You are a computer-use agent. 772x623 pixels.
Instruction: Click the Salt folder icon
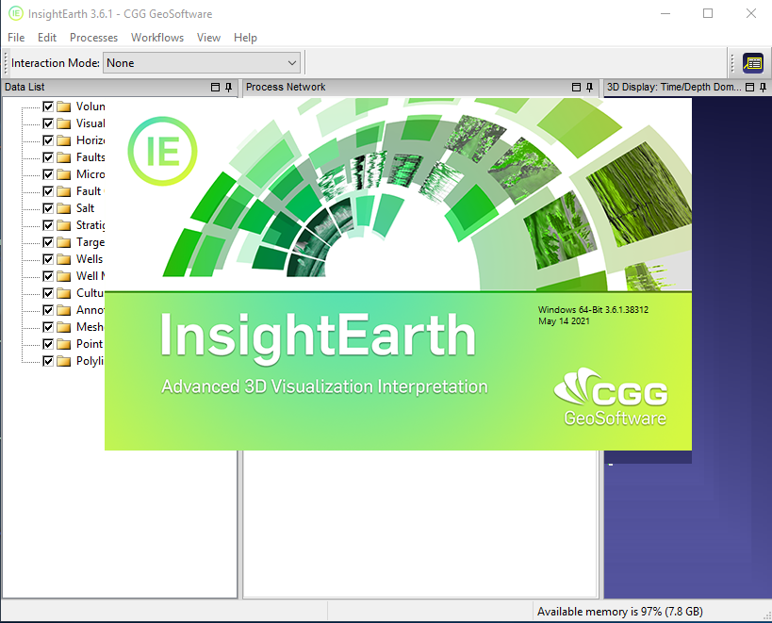[x=64, y=208]
